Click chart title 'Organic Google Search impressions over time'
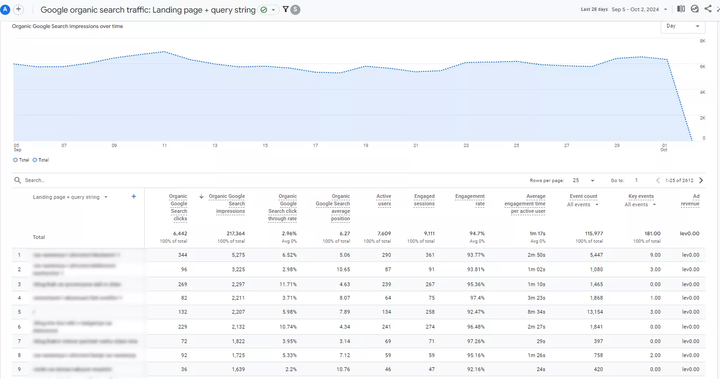The image size is (720, 379). 68,26
